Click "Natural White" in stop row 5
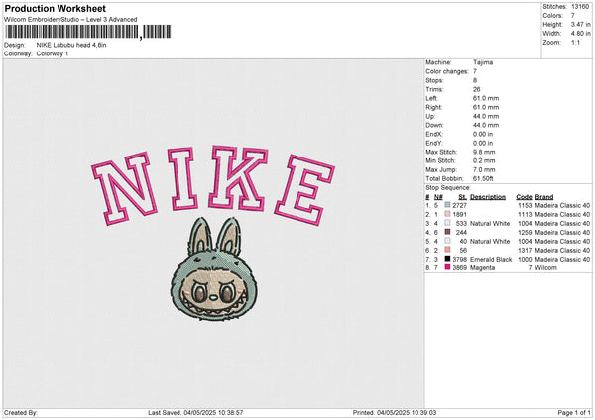This screenshot has width=595, height=420. (490, 242)
